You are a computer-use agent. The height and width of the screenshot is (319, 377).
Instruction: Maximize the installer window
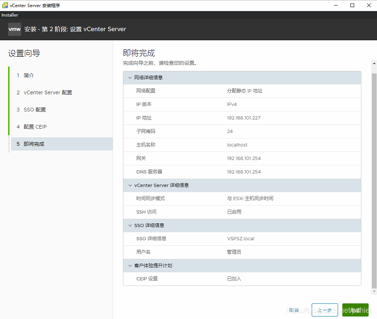[352, 5]
